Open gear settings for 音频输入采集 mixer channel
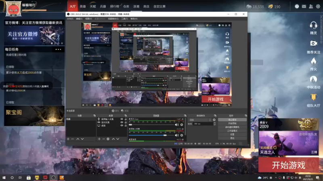The image size is (323, 181). (x=182, y=135)
